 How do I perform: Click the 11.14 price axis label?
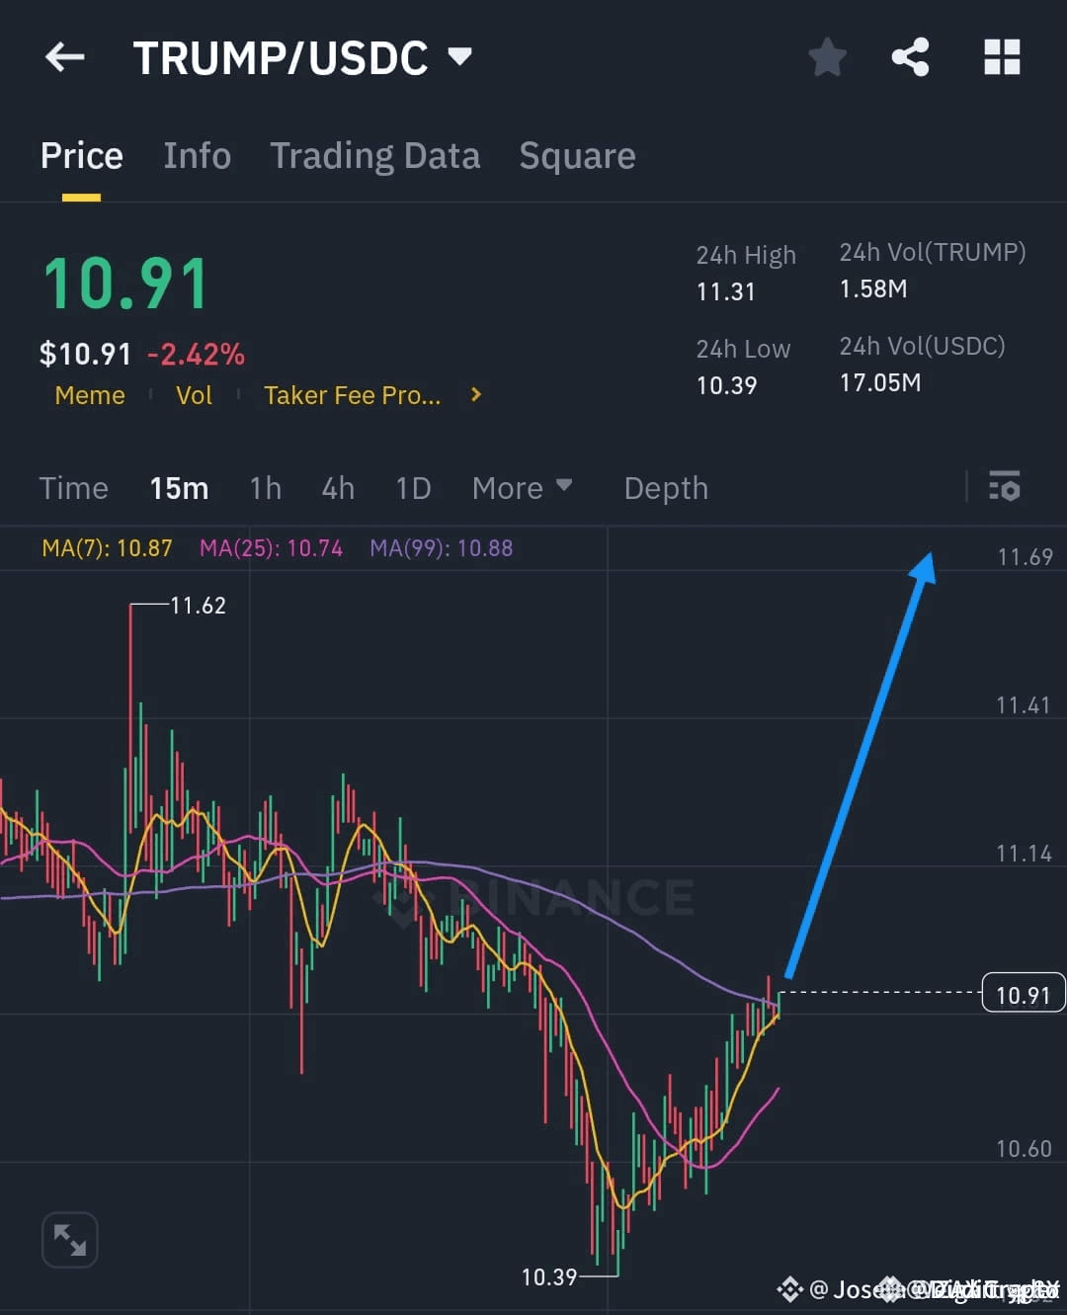coord(1024,853)
